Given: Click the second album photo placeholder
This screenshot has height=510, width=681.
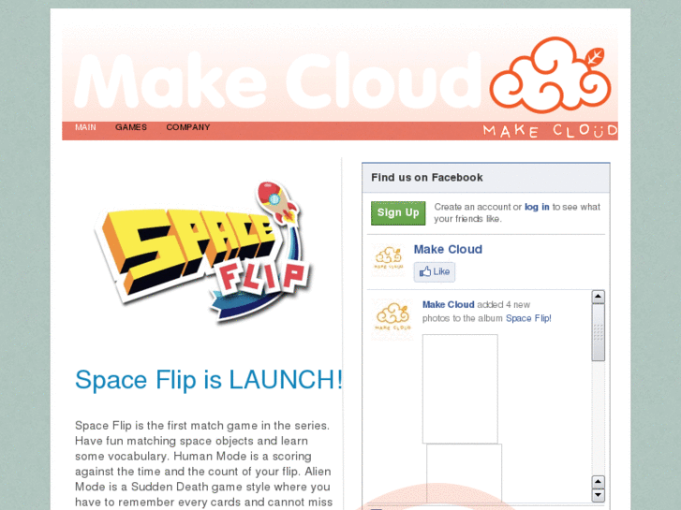Looking at the screenshot, I should tap(464, 474).
